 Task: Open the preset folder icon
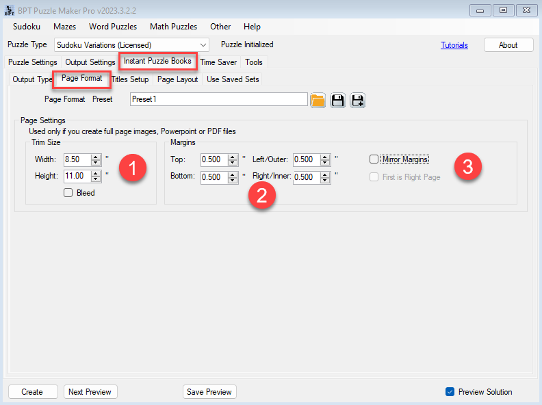[x=318, y=100]
